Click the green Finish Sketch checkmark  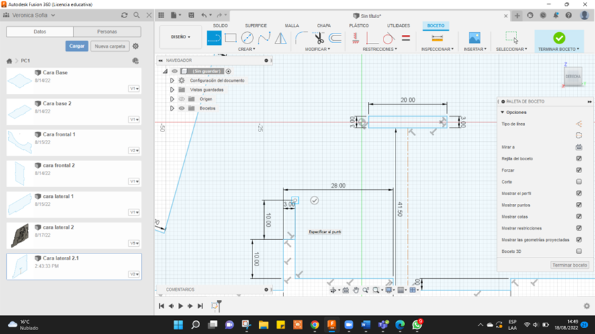[559, 38]
